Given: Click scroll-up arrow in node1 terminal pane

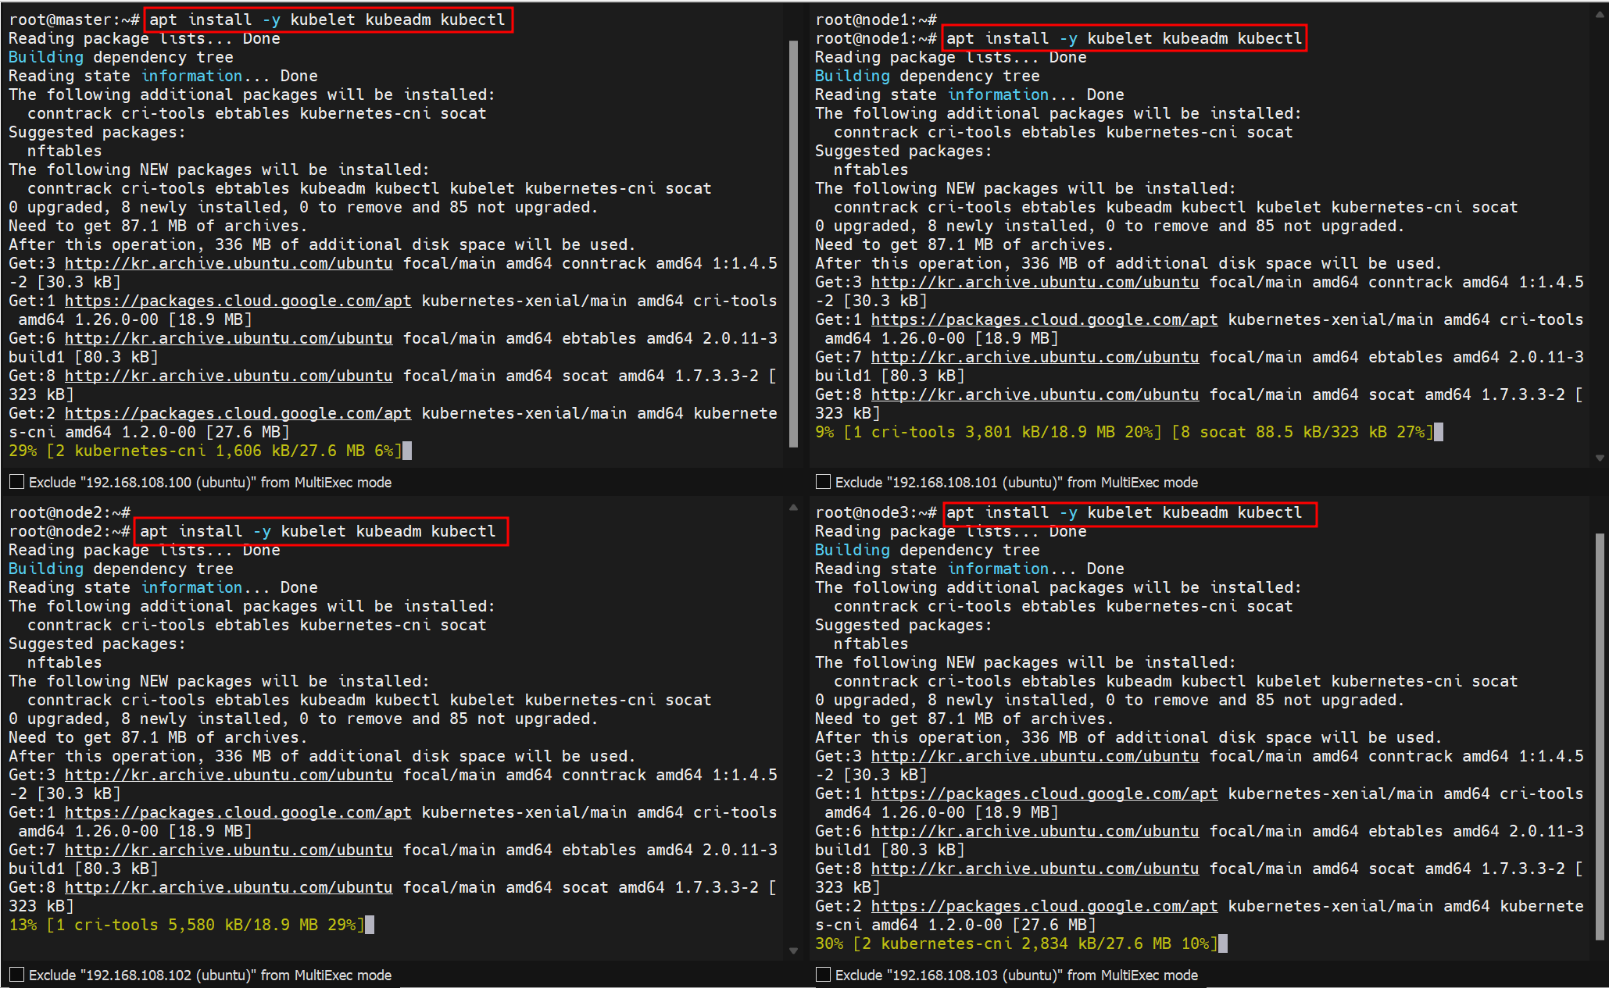Looking at the screenshot, I should (x=1600, y=14).
